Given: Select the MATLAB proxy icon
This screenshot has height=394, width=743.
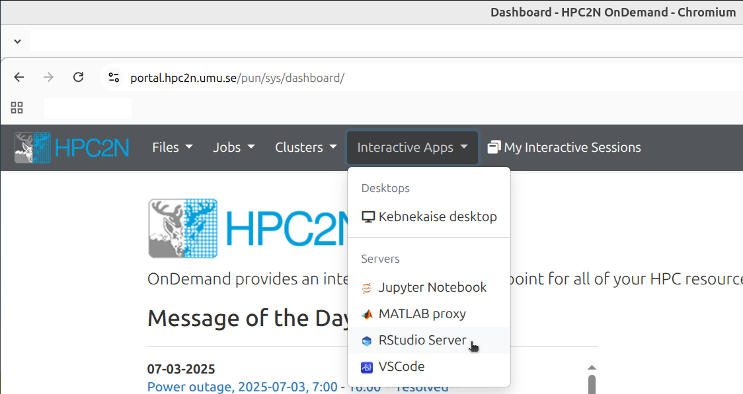Looking at the screenshot, I should (x=366, y=313).
